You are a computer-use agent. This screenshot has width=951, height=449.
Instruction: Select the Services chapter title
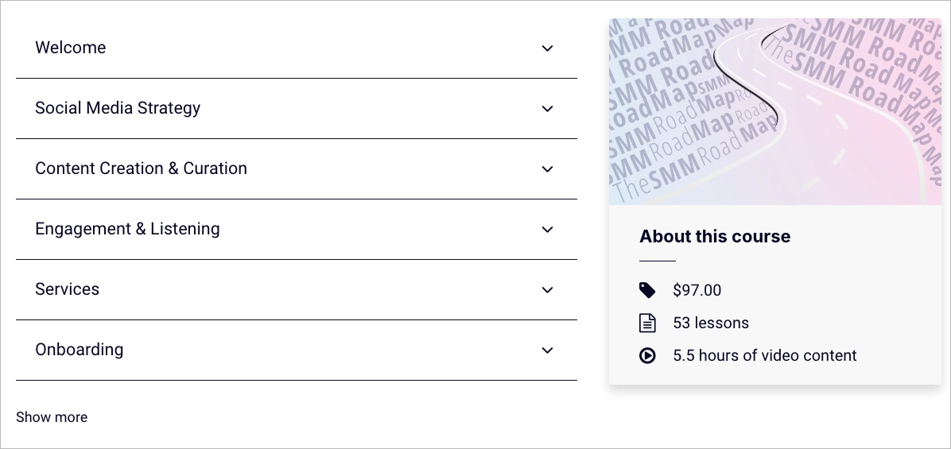(x=68, y=289)
